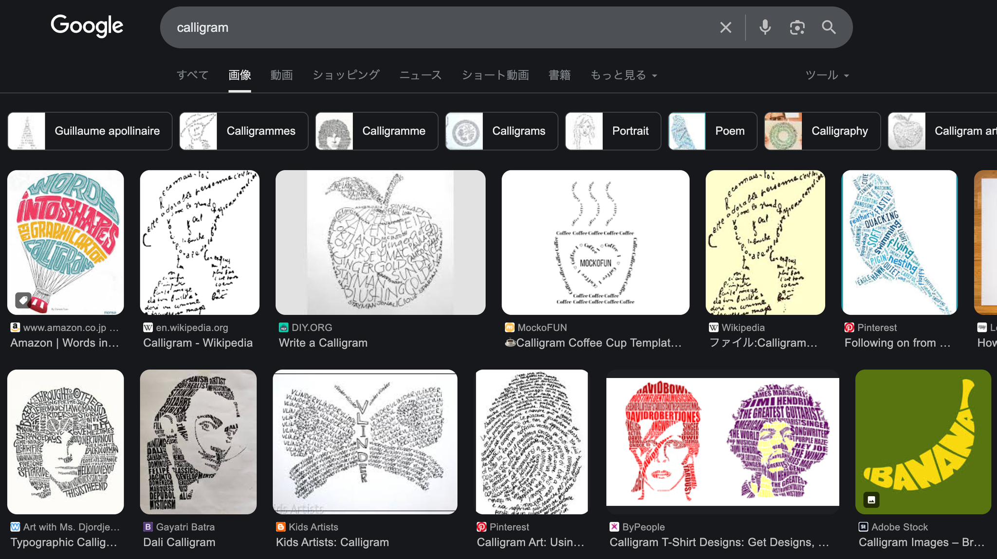The height and width of the screenshot is (559, 997).
Task: Click the Google logo
Action: pyautogui.click(x=87, y=26)
